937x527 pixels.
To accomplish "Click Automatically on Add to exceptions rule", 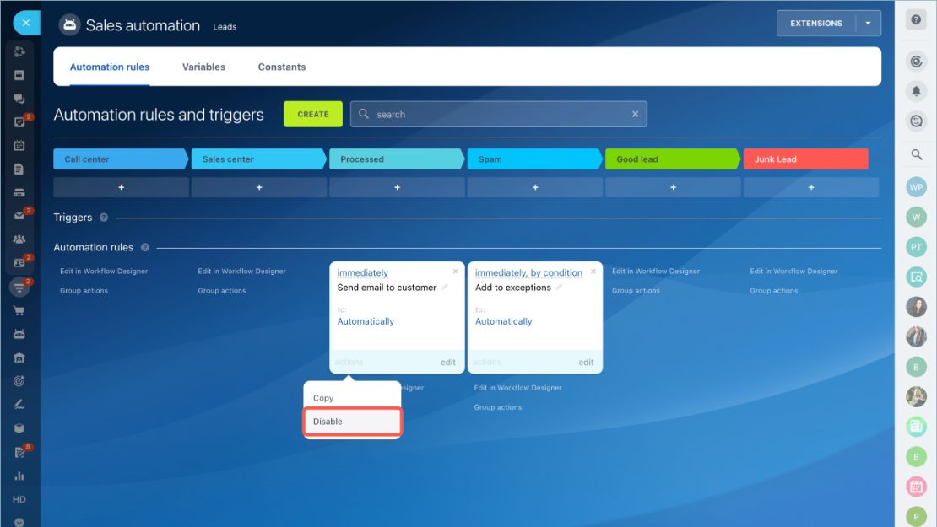I will pos(504,321).
